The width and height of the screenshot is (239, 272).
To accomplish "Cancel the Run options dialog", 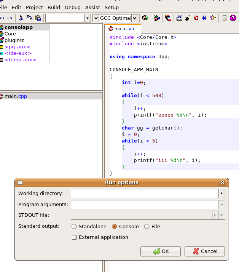I will pos(205,251).
